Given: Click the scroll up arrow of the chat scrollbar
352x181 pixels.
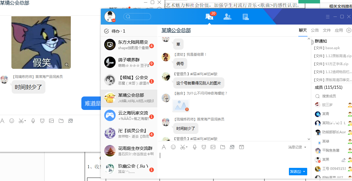Looking at the screenshot, I should pyautogui.click(x=309, y=39).
